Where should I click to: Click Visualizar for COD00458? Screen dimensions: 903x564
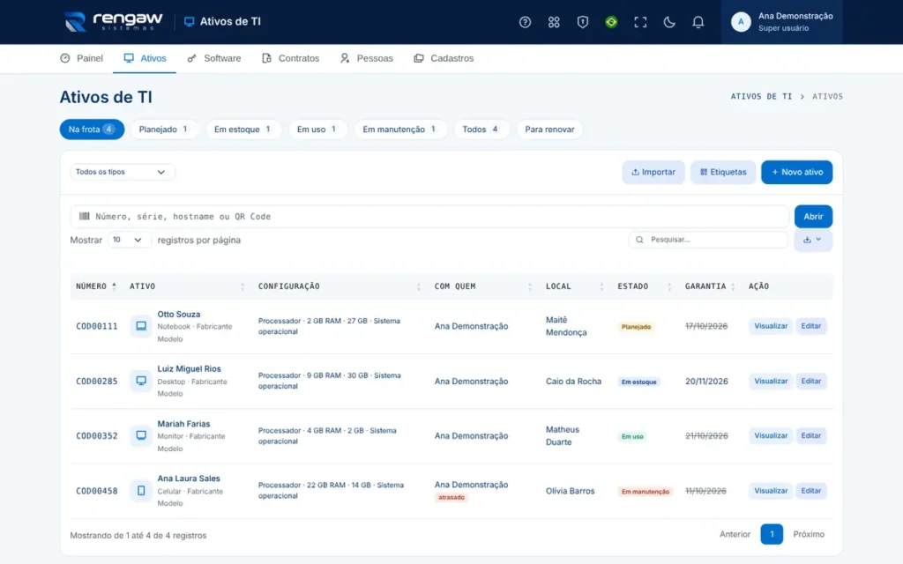[771, 490]
